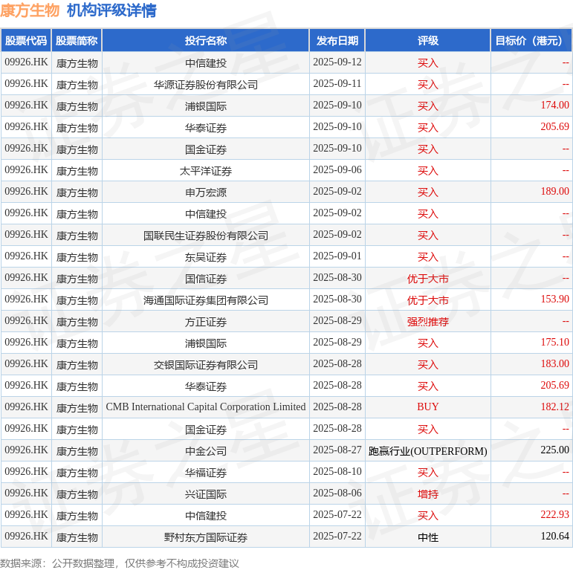Select the 方正证券 broker cell
The height and width of the screenshot is (570, 573).
(206, 322)
